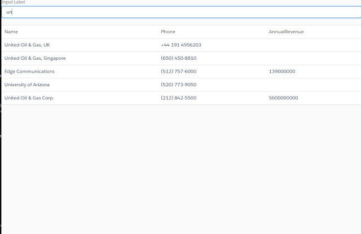
Task: Select the University of Arizona cell
Action: [27, 85]
